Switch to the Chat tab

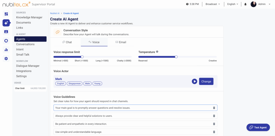[67, 42]
